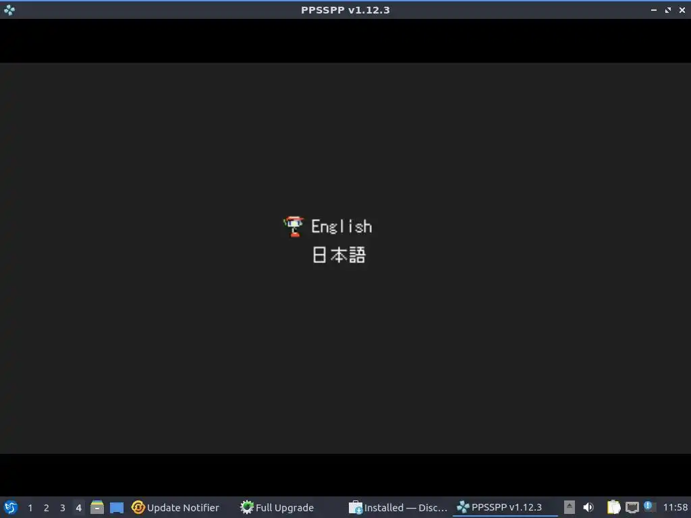
Task: Open the update notification tray icon
Action: click(x=648, y=506)
